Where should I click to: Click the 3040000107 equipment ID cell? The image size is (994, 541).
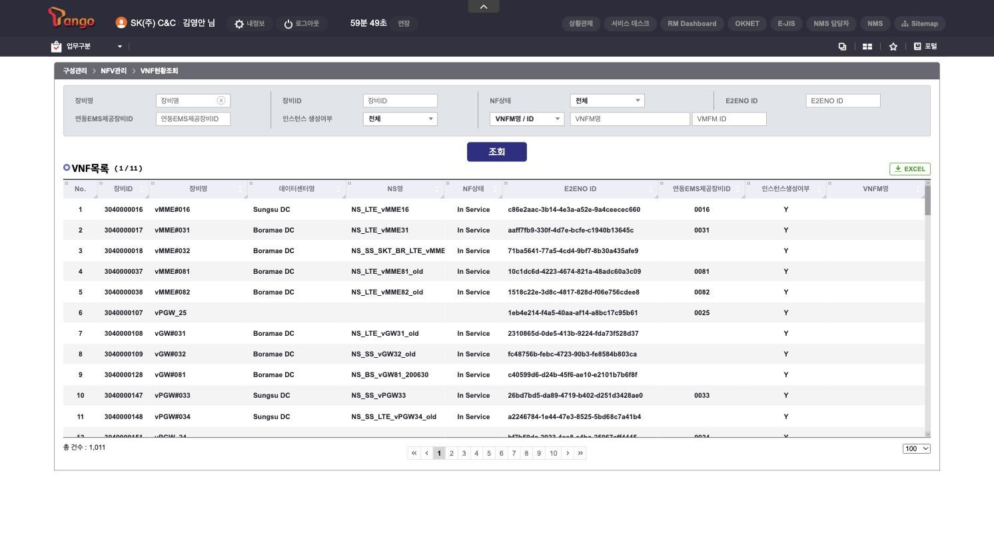tap(123, 313)
